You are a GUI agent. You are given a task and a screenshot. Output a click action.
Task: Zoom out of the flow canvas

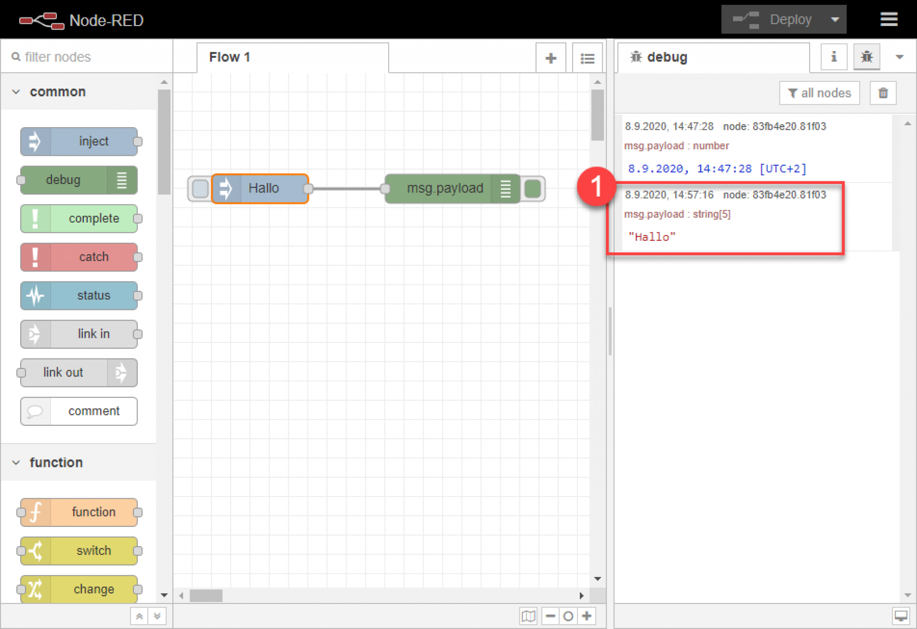(x=550, y=616)
